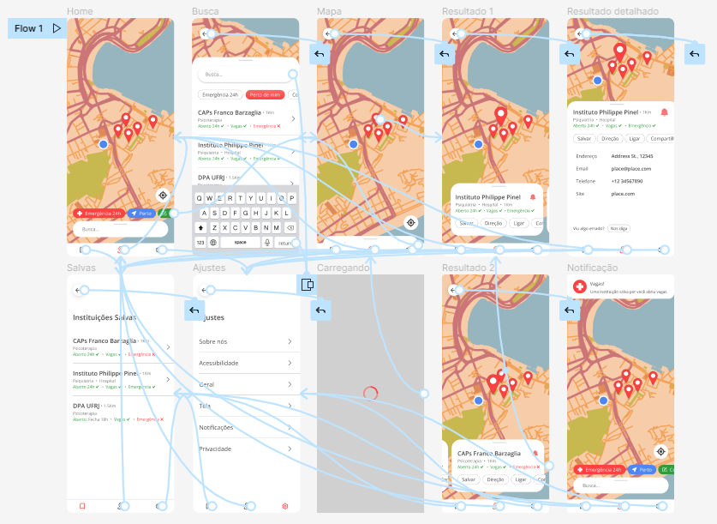Click red cross icon in Vagas notification
The height and width of the screenshot is (524, 717).
coord(580,286)
